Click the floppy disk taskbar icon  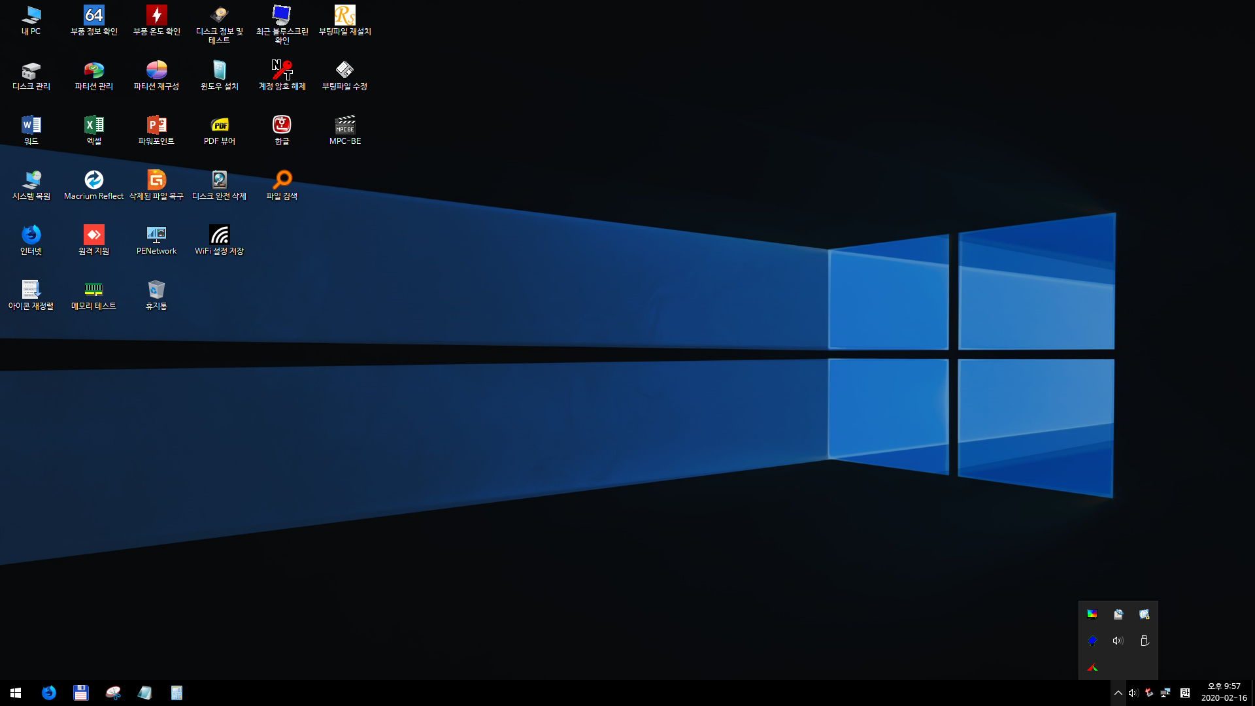pos(80,693)
